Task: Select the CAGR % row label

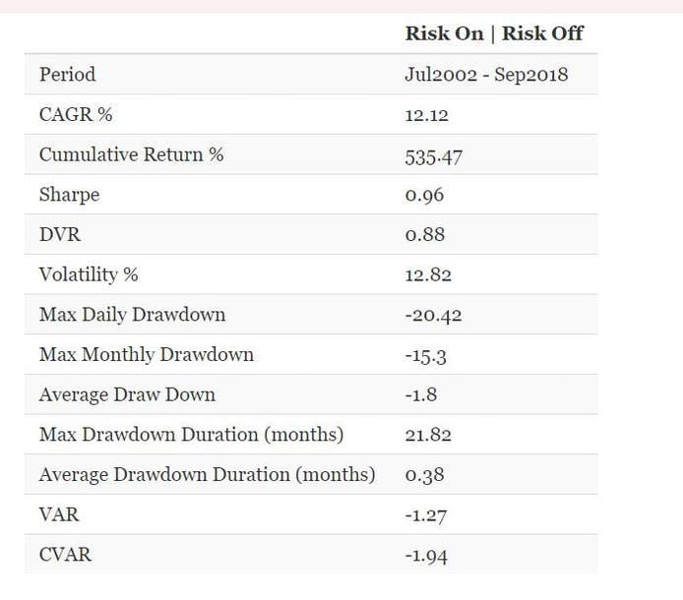Action: click(76, 114)
